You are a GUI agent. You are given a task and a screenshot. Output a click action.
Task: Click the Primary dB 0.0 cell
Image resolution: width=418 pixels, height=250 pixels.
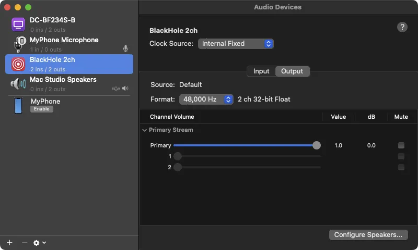pyautogui.click(x=371, y=145)
